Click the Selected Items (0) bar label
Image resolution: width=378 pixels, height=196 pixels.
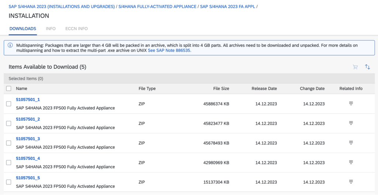(26, 79)
